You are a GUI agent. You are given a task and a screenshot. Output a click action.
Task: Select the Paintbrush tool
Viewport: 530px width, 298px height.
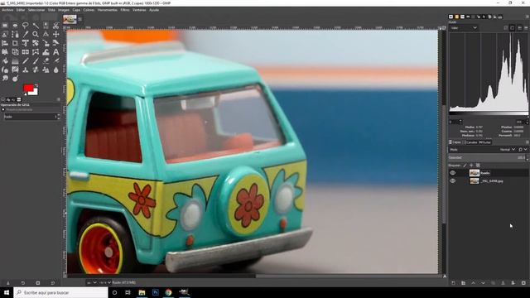pyautogui.click(x=36, y=60)
